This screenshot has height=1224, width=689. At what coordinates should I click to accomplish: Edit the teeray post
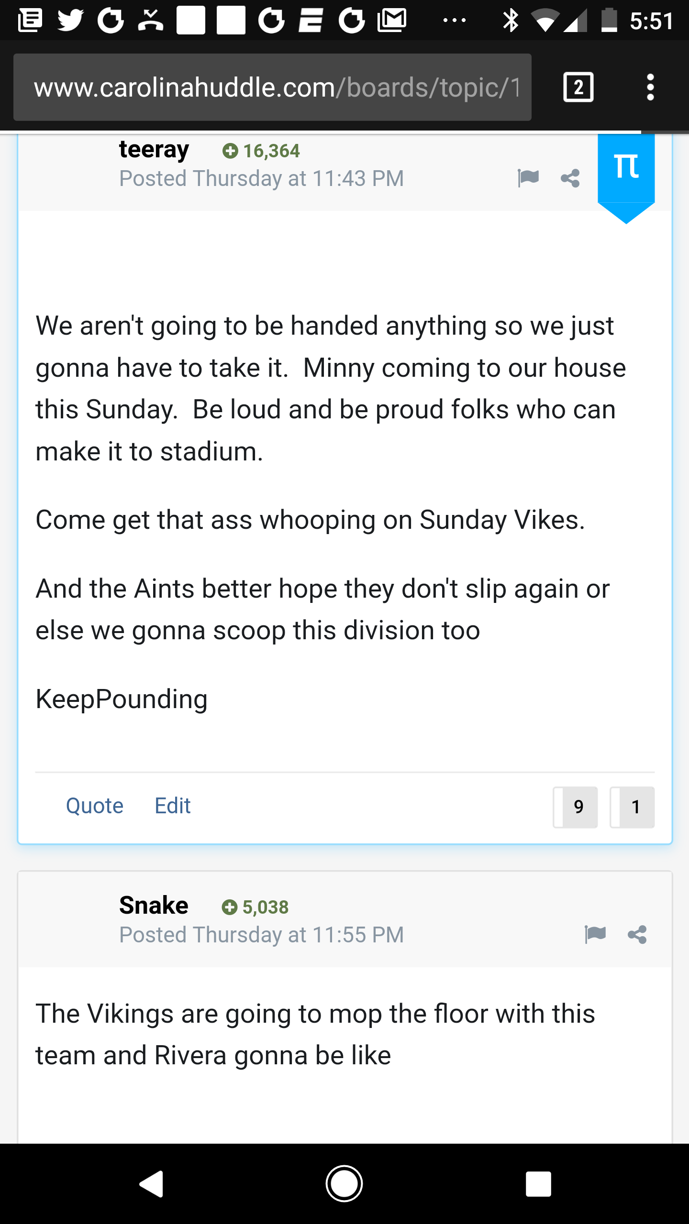[x=173, y=806]
